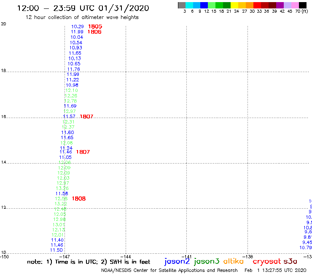
Task: Click the orange 30 ft legend swatch
Action: pyautogui.click(x=250, y=5)
